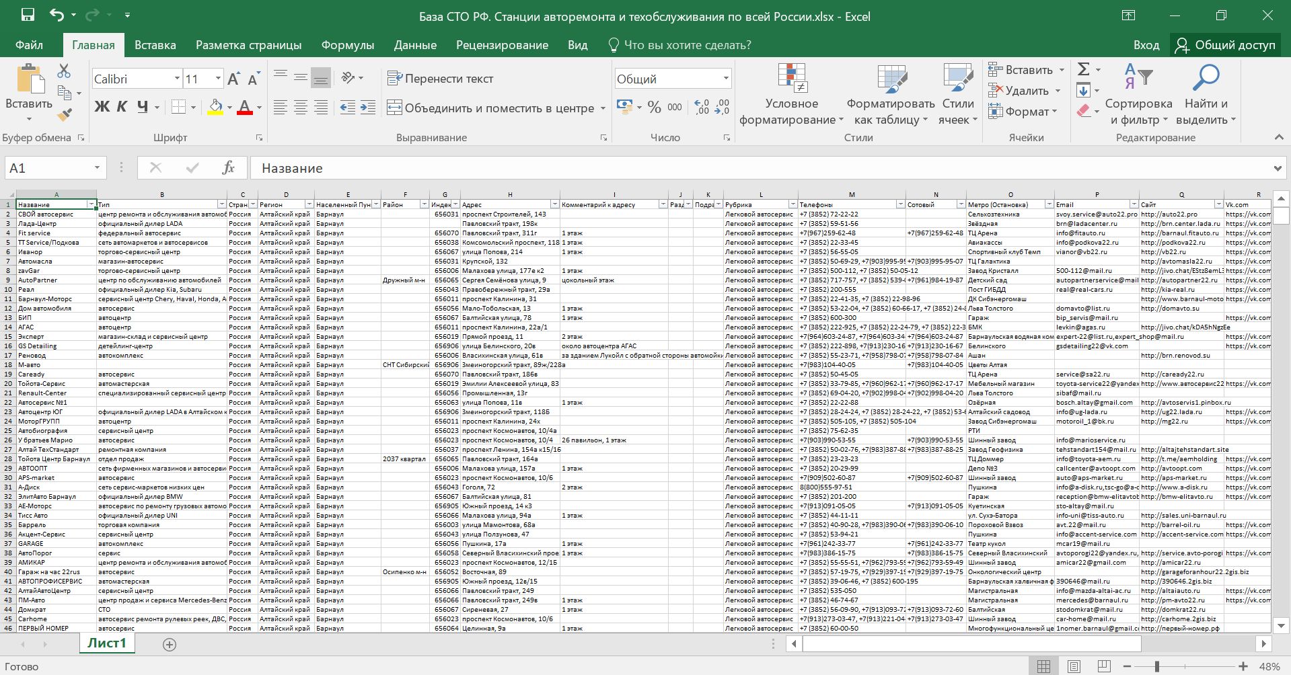This screenshot has width=1291, height=675.
Task: Add a new sheet with plus icon
Action: (x=170, y=645)
